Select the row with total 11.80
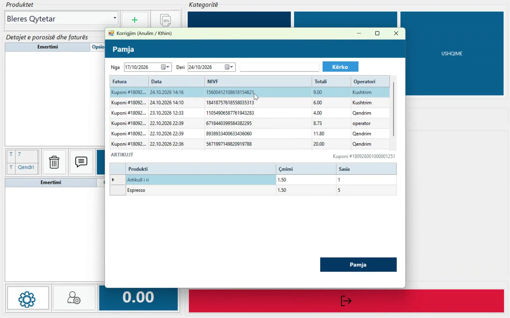The height and width of the screenshot is (318, 510). [250, 134]
